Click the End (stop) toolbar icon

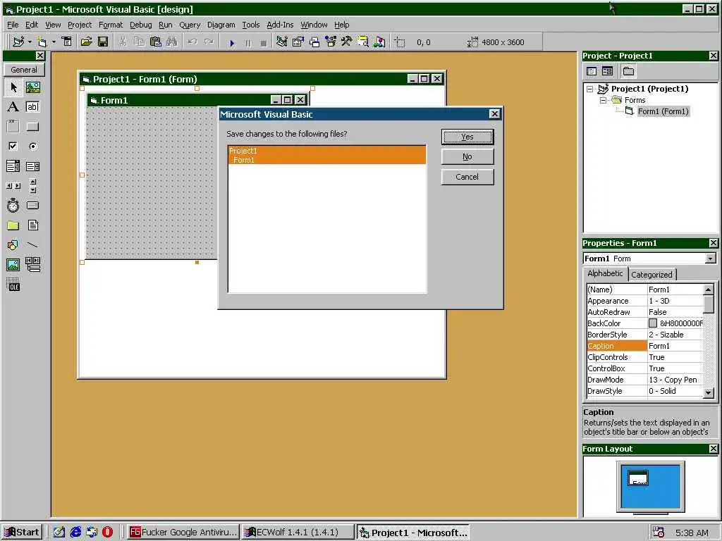click(264, 43)
